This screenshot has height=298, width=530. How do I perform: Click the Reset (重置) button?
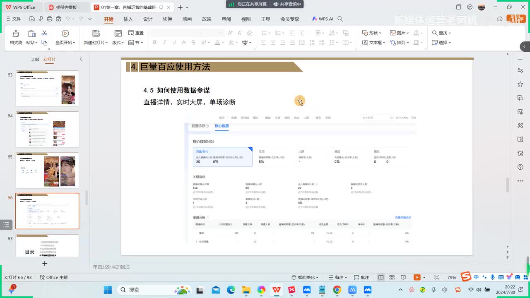pos(136,33)
